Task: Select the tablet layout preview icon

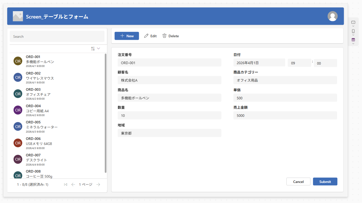Action: [x=353, y=23]
